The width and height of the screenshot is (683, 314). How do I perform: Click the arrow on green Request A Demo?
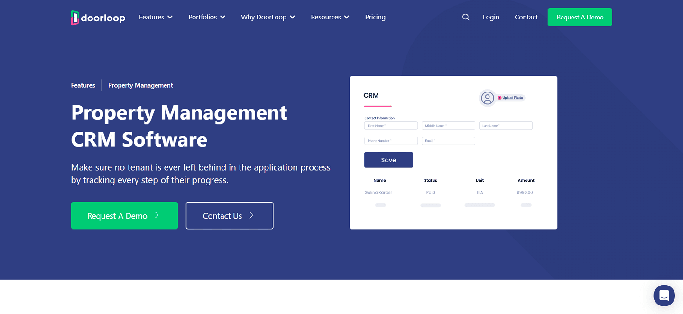point(157,215)
